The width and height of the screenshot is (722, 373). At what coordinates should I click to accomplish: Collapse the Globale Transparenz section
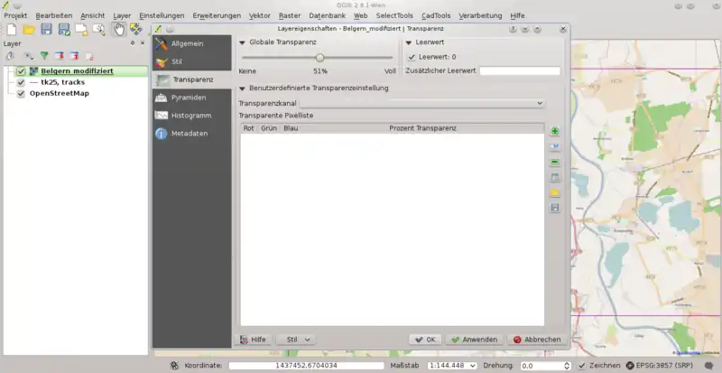pos(242,42)
